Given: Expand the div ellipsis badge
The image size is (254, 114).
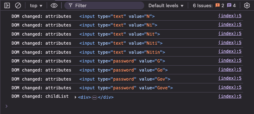Looking at the screenshot, I should coord(94,97).
